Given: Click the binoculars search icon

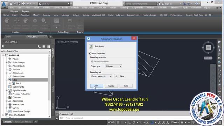Looking at the screenshot, I should tap(159, 4).
